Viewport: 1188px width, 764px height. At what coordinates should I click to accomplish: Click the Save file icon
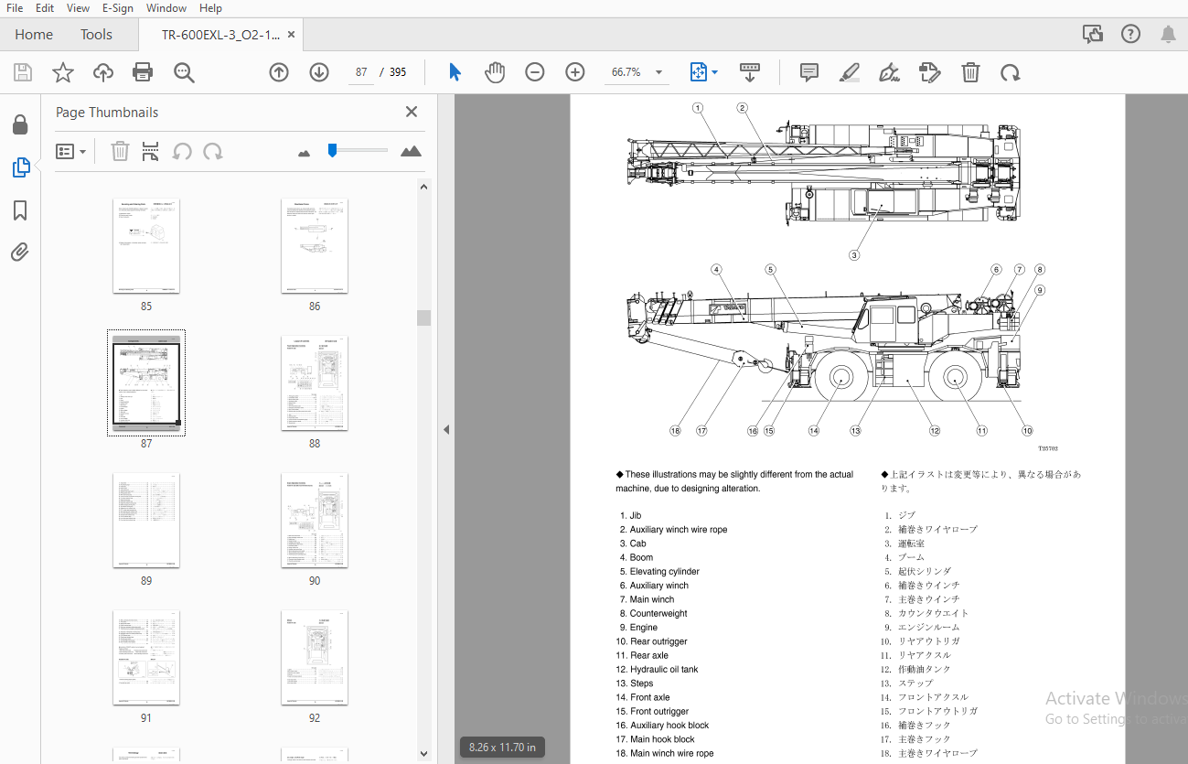(23, 72)
